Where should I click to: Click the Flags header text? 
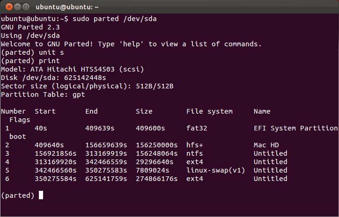[20, 120]
